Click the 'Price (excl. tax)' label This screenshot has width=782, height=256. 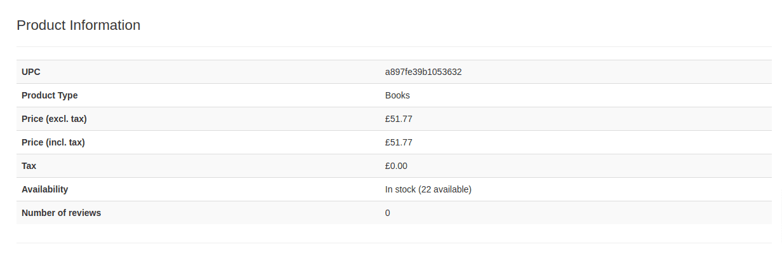click(54, 119)
